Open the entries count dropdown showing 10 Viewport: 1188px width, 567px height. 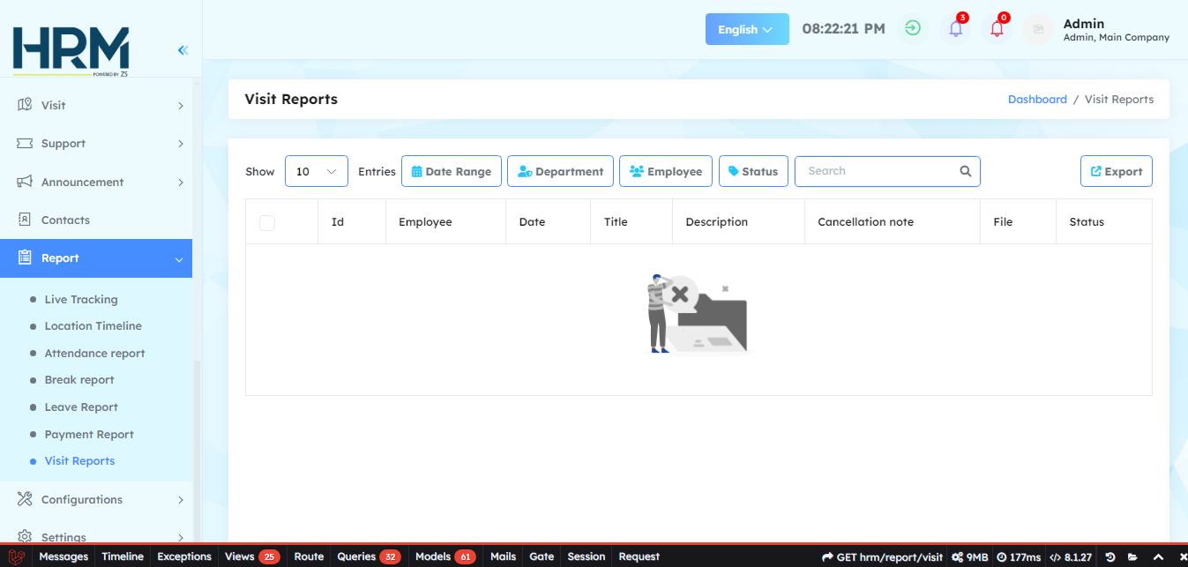317,172
